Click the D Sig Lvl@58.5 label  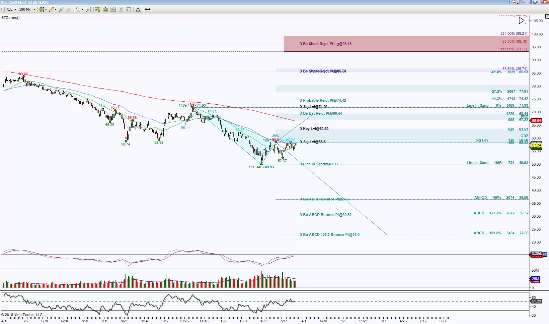click(x=312, y=142)
